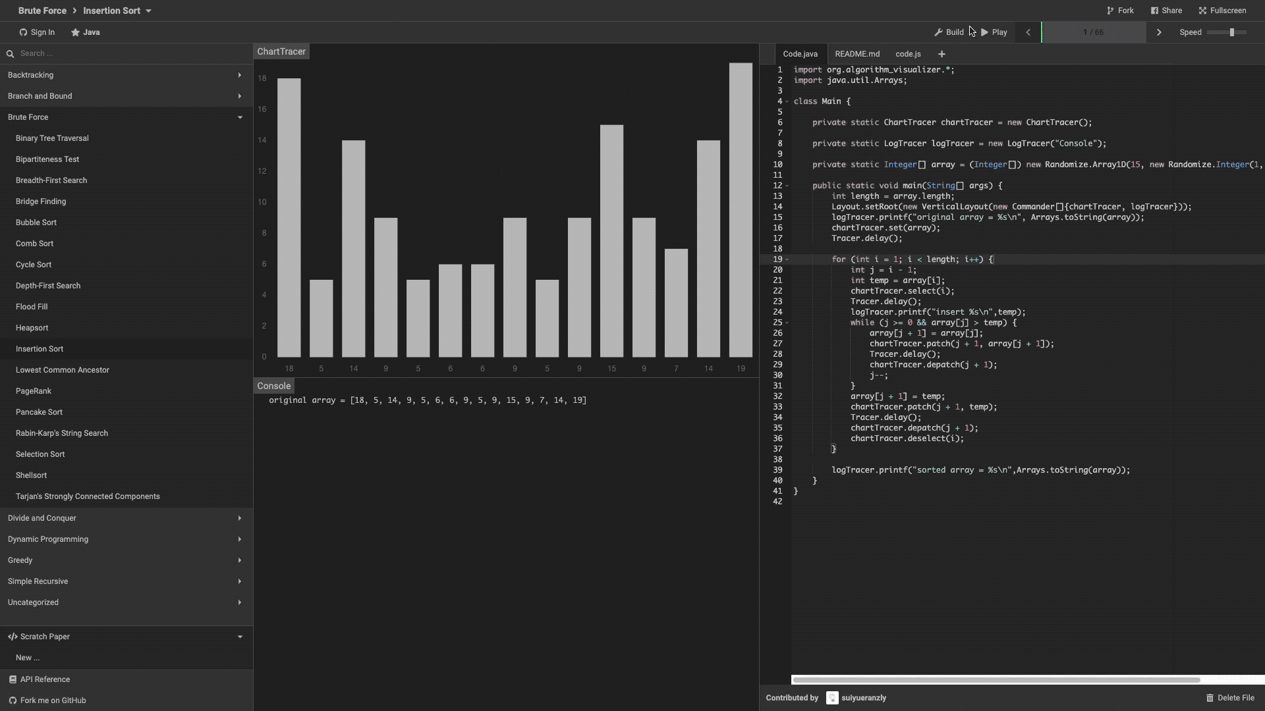Expand the Greedy category
1265x711 pixels.
click(126, 560)
